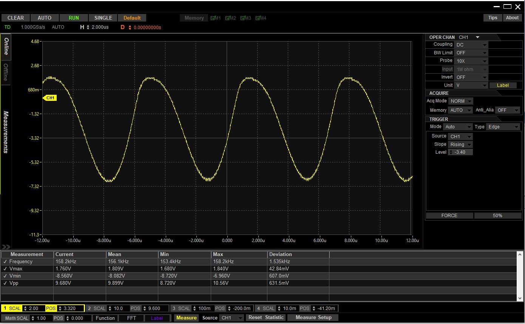Toggle the RUN acquisition button
525x324 pixels.
point(74,18)
